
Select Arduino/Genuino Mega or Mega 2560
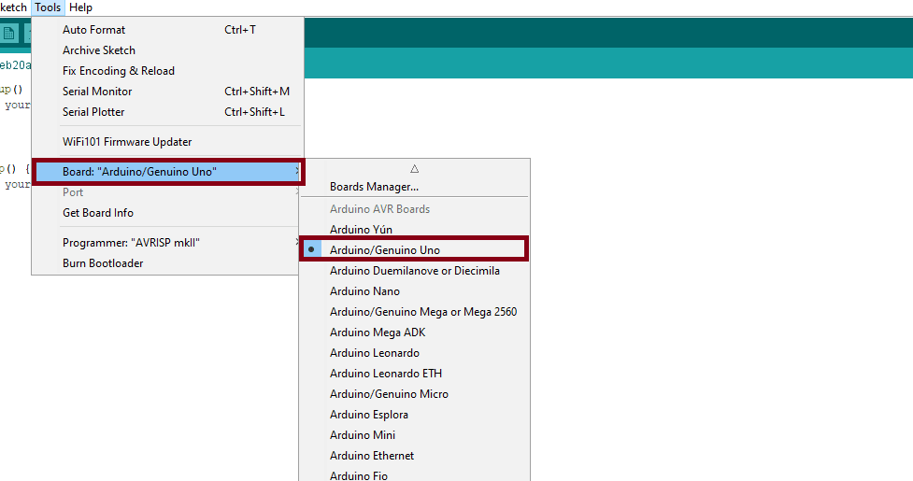[x=414, y=312]
